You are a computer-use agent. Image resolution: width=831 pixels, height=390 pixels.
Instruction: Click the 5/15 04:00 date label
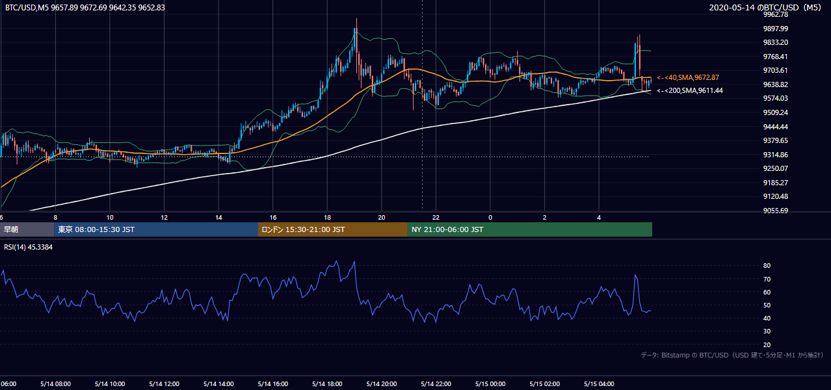(x=599, y=384)
